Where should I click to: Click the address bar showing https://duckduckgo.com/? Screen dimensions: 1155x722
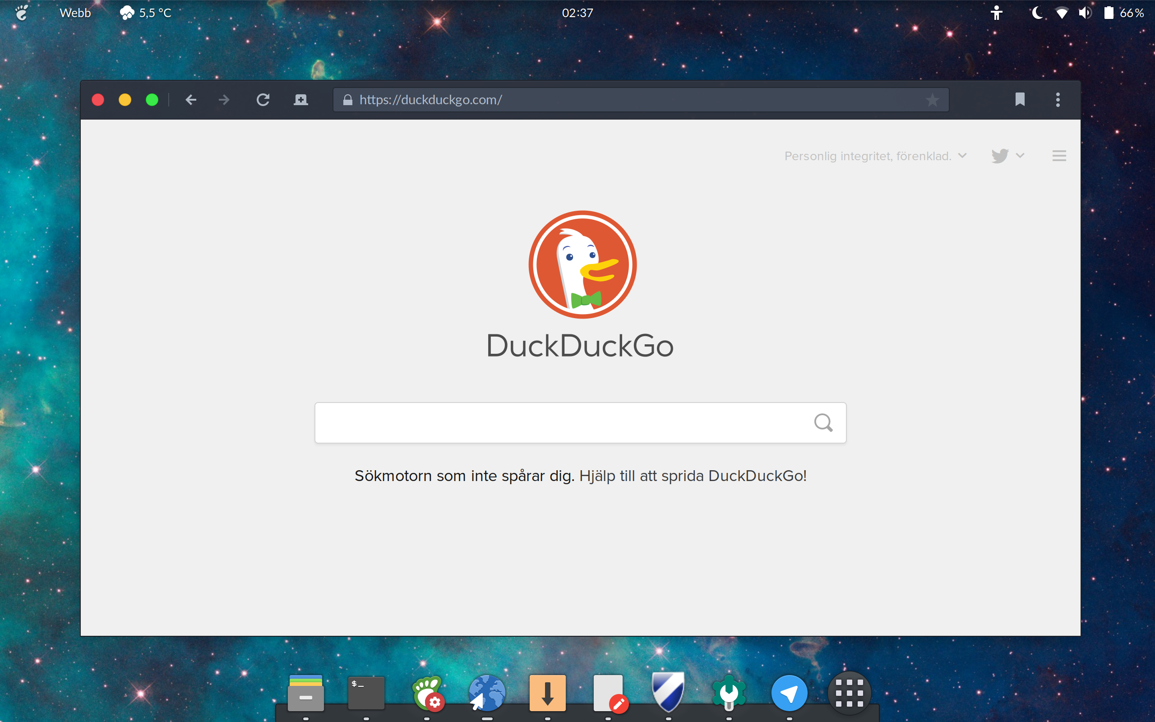(x=641, y=100)
